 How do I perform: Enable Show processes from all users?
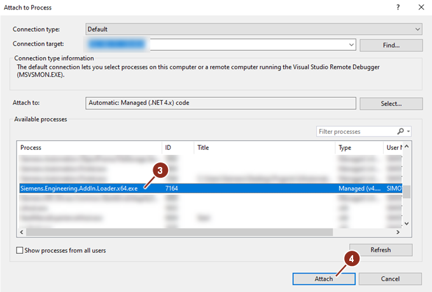tap(20, 250)
